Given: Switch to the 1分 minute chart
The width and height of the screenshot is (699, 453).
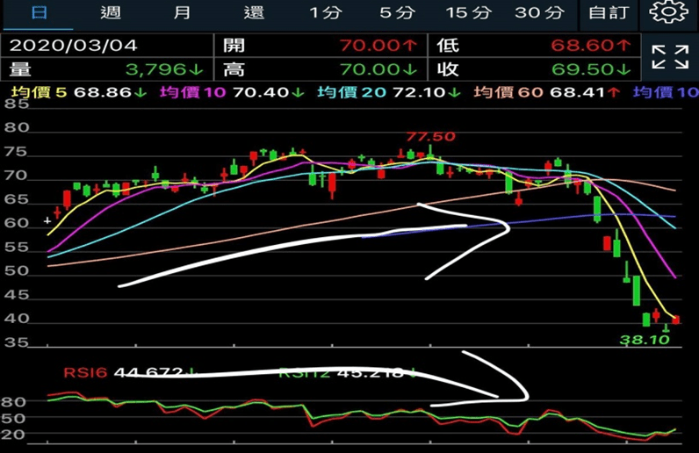Looking at the screenshot, I should pos(326,12).
